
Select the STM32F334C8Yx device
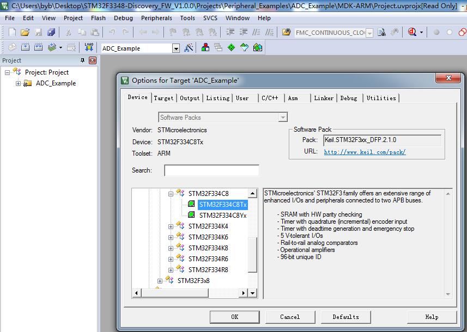tap(223, 216)
